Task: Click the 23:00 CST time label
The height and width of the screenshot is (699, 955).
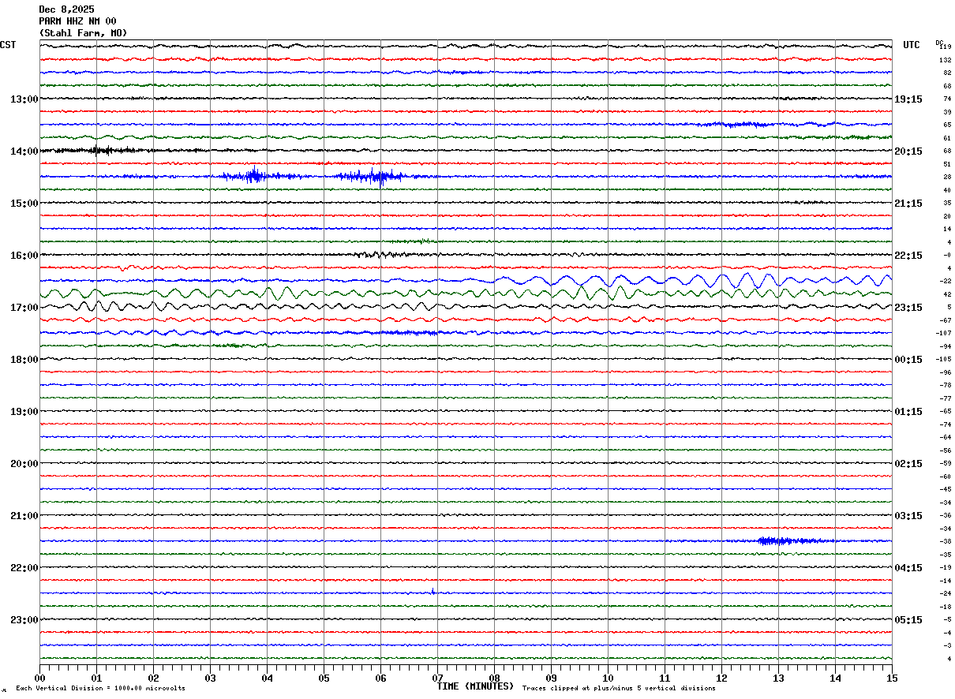Action: click(24, 620)
